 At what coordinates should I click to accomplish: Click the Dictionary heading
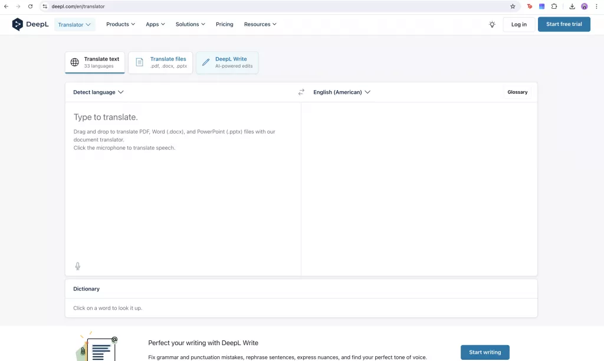point(86,289)
